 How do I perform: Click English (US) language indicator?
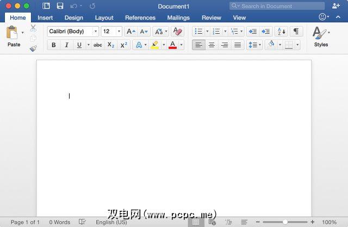(111, 222)
